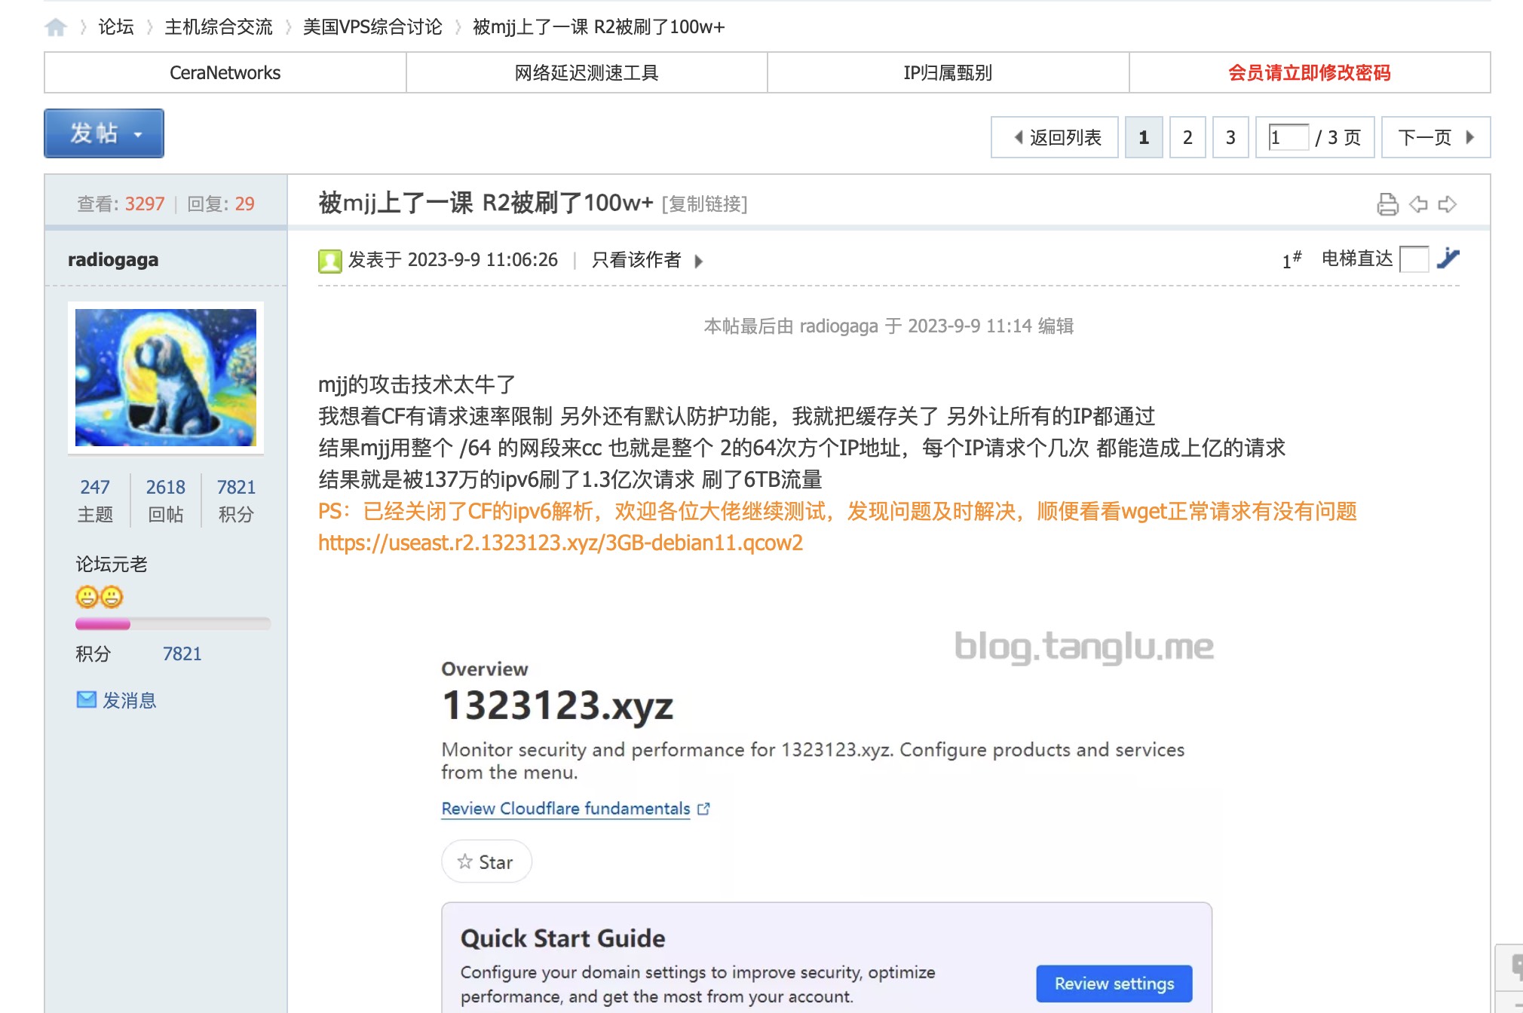Click radiogaga's dog avatar picture
The height and width of the screenshot is (1013, 1523).
pyautogui.click(x=166, y=377)
